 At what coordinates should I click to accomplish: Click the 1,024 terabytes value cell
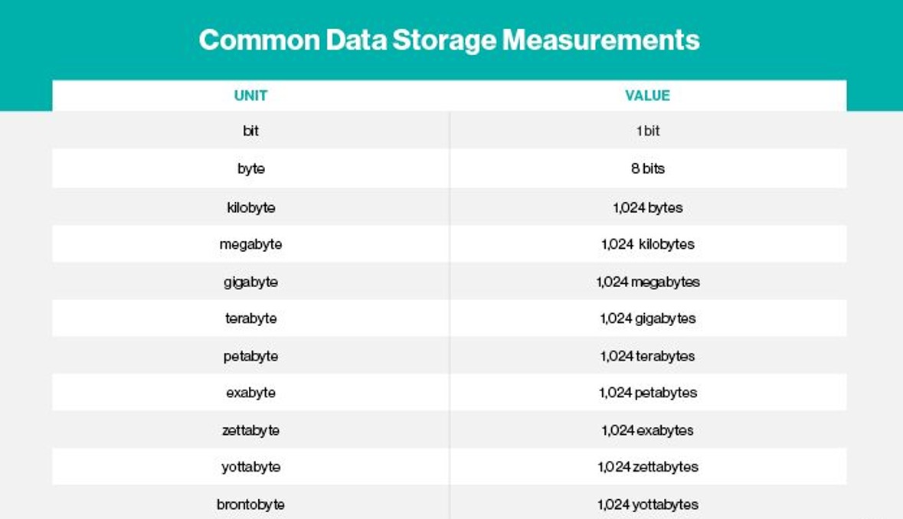point(647,356)
